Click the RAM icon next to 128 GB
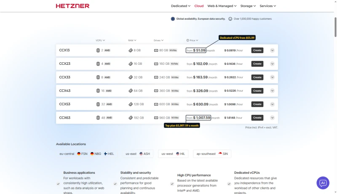Image resolution: width=337 pixels, height=194 pixels. (131, 104)
